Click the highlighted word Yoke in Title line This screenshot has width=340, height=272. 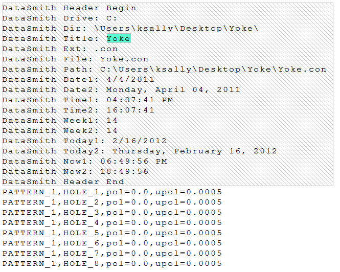tap(118, 38)
